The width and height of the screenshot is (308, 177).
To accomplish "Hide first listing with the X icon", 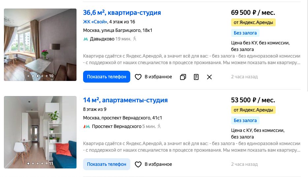I will (209, 77).
